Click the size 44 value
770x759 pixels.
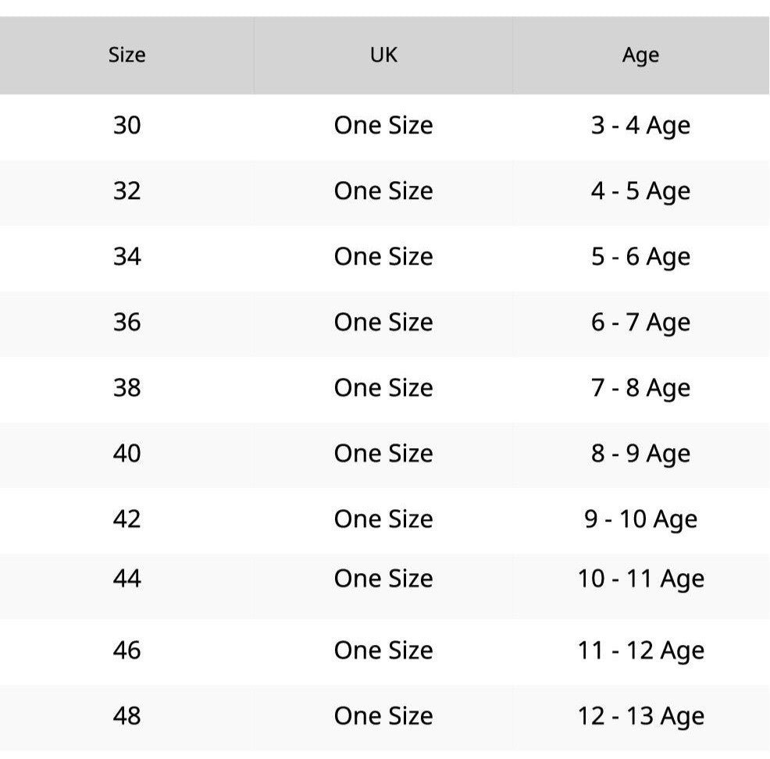tap(127, 579)
